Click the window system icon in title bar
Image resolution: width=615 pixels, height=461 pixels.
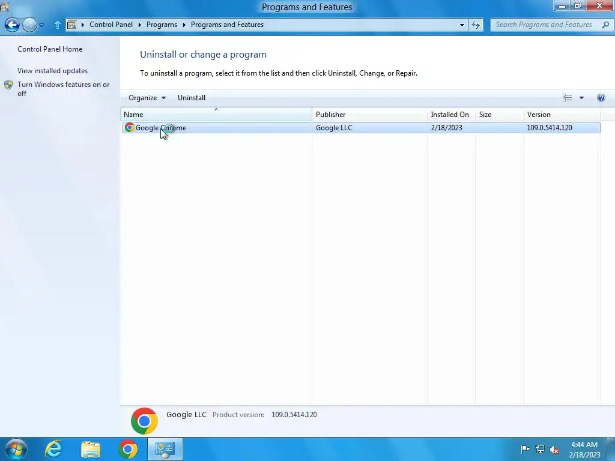point(4,6)
